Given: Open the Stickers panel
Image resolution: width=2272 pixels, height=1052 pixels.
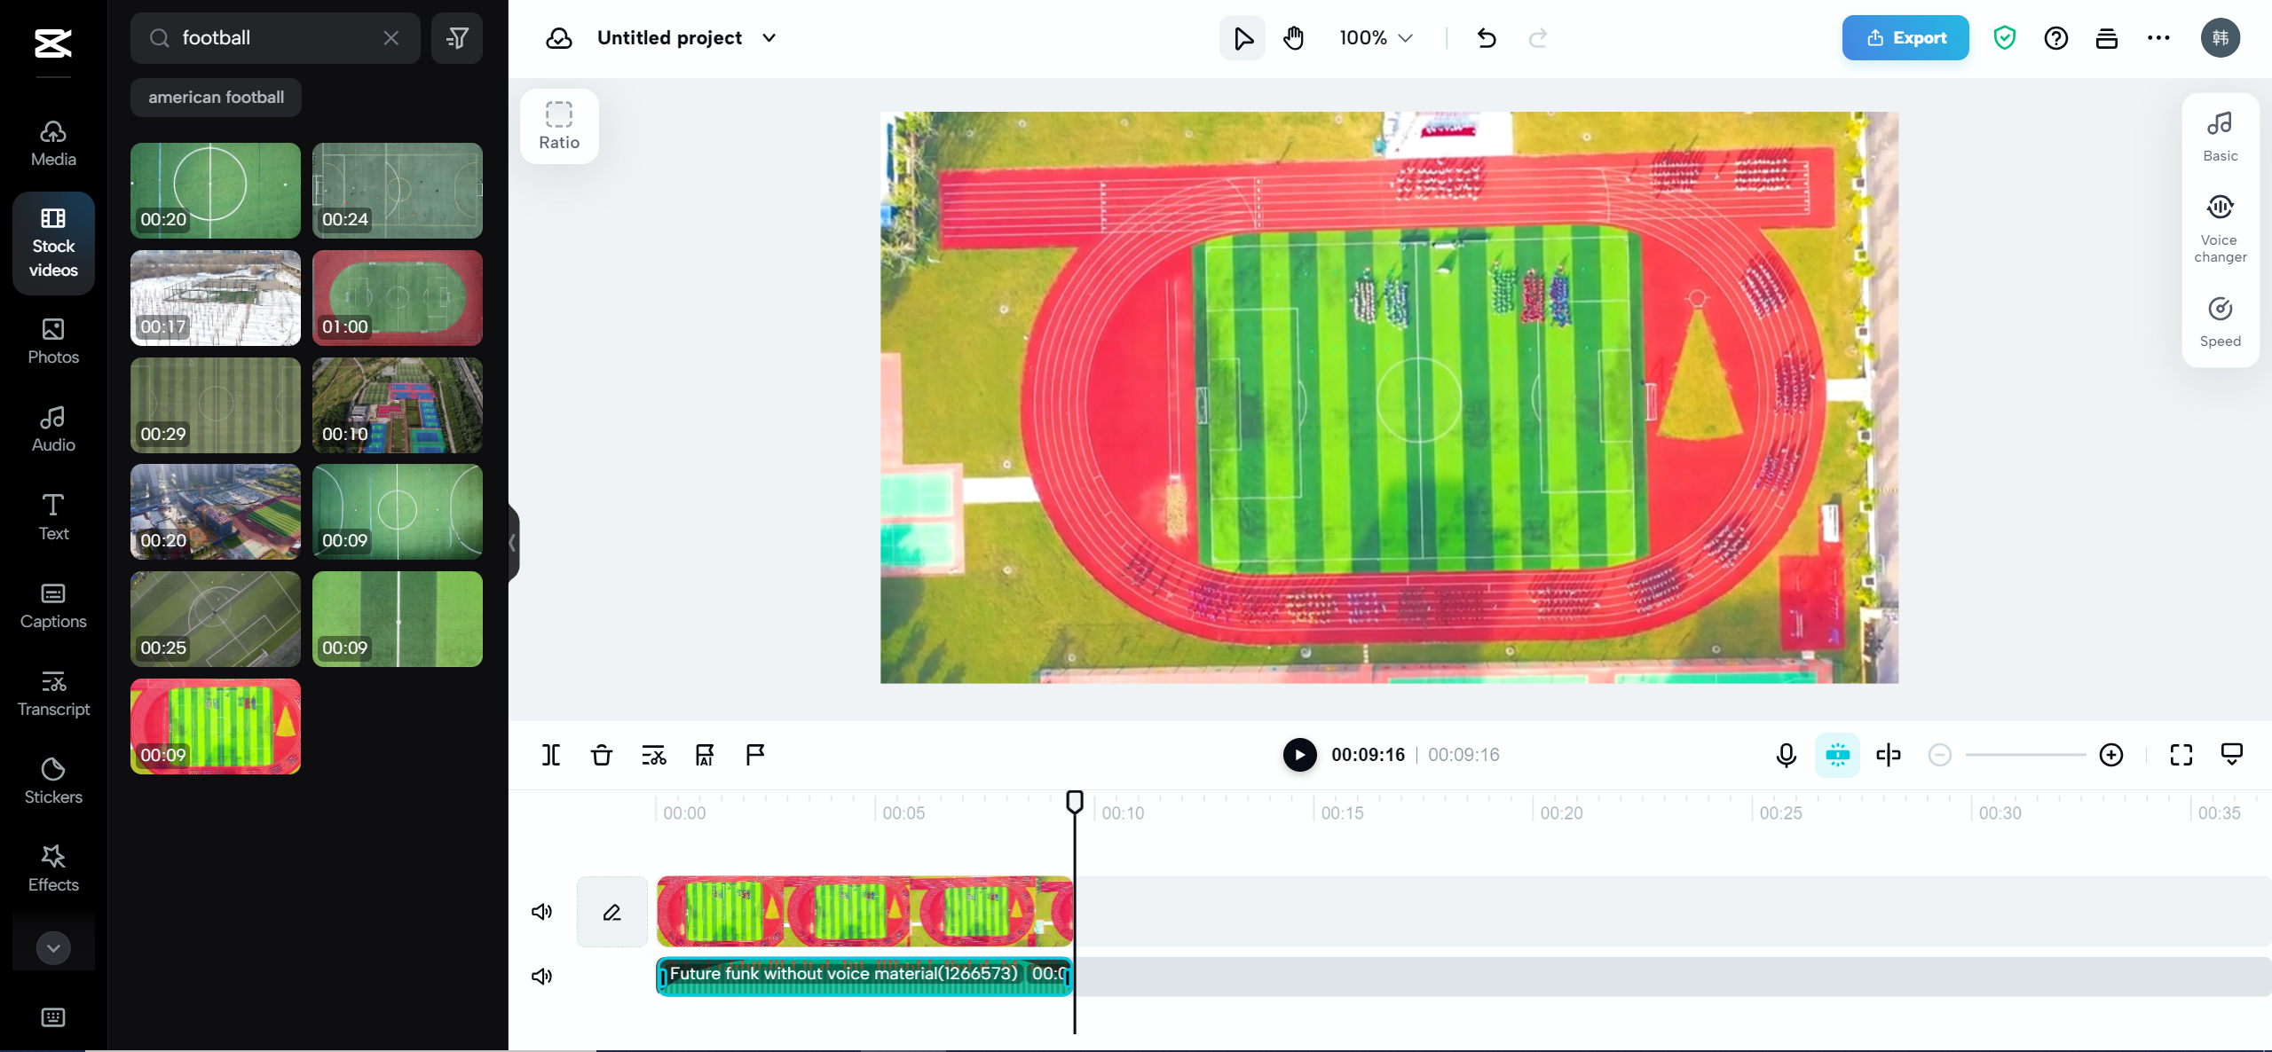Looking at the screenshot, I should click(52, 779).
